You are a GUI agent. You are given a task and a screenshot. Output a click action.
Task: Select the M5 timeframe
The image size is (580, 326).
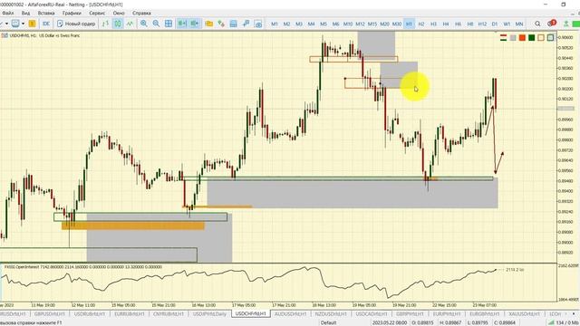(x=324, y=24)
